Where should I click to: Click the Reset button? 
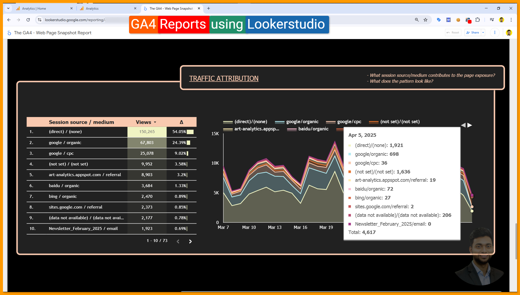453,33
